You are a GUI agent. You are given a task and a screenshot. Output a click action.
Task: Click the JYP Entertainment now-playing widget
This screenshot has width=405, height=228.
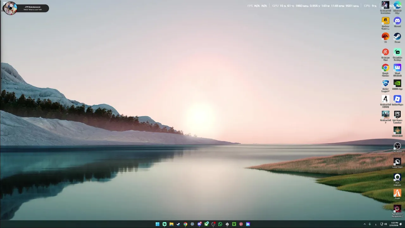tap(26, 8)
